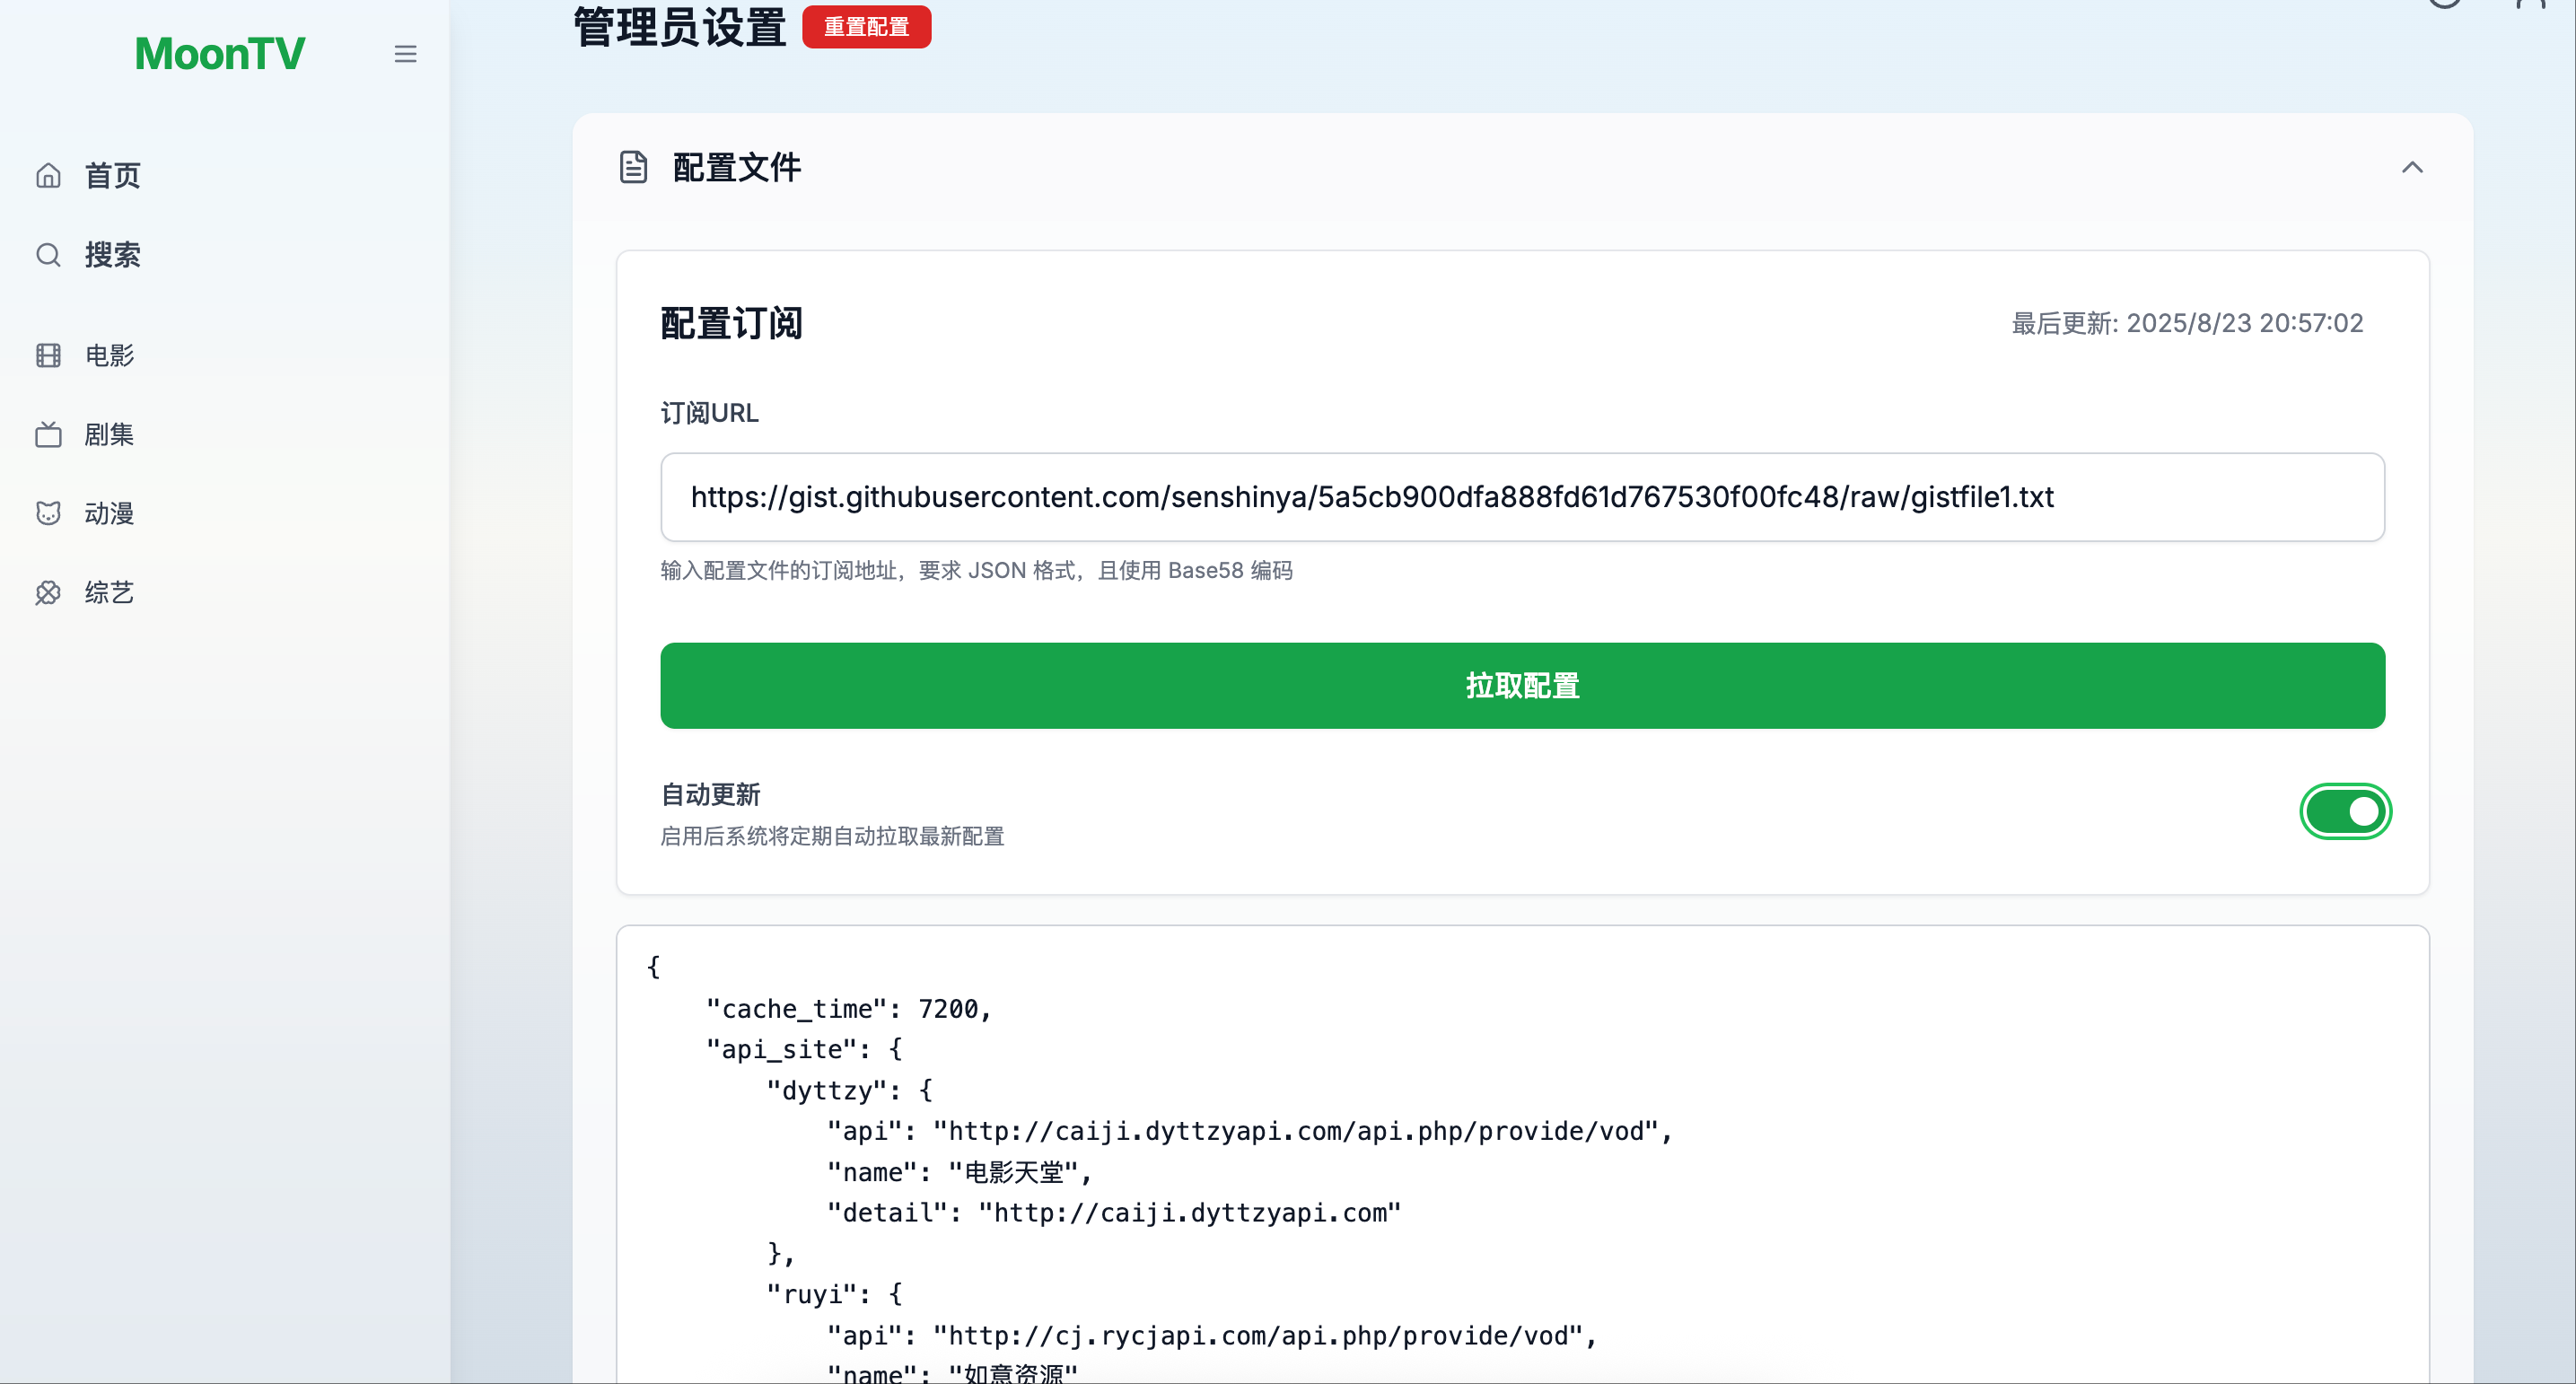
Task: Click the magnifier icon beside 搜索
Action: pos(48,255)
